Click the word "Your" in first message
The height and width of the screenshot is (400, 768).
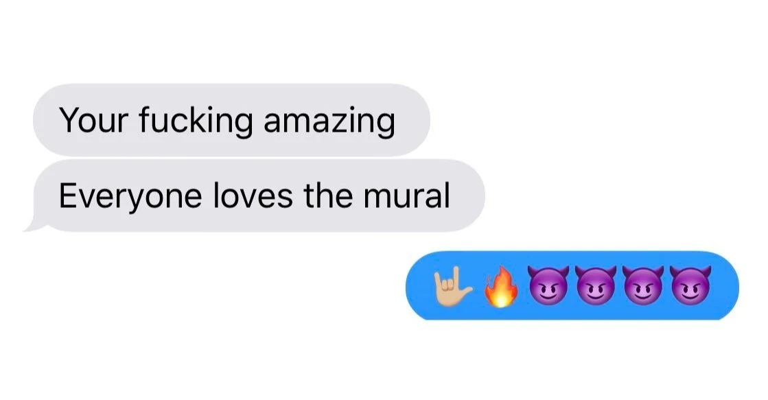click(x=93, y=121)
